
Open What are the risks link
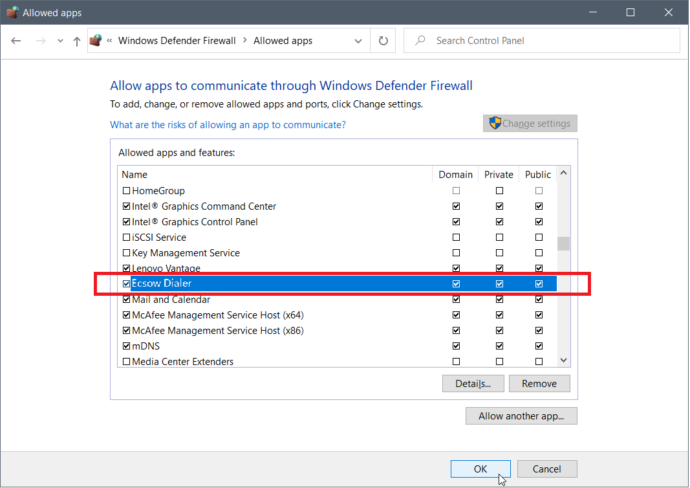(x=228, y=124)
